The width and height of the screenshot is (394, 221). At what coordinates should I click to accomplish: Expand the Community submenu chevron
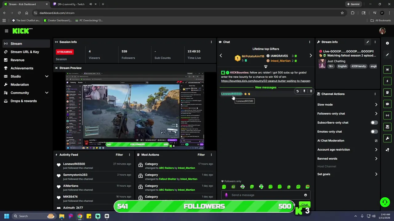[x=46, y=93]
